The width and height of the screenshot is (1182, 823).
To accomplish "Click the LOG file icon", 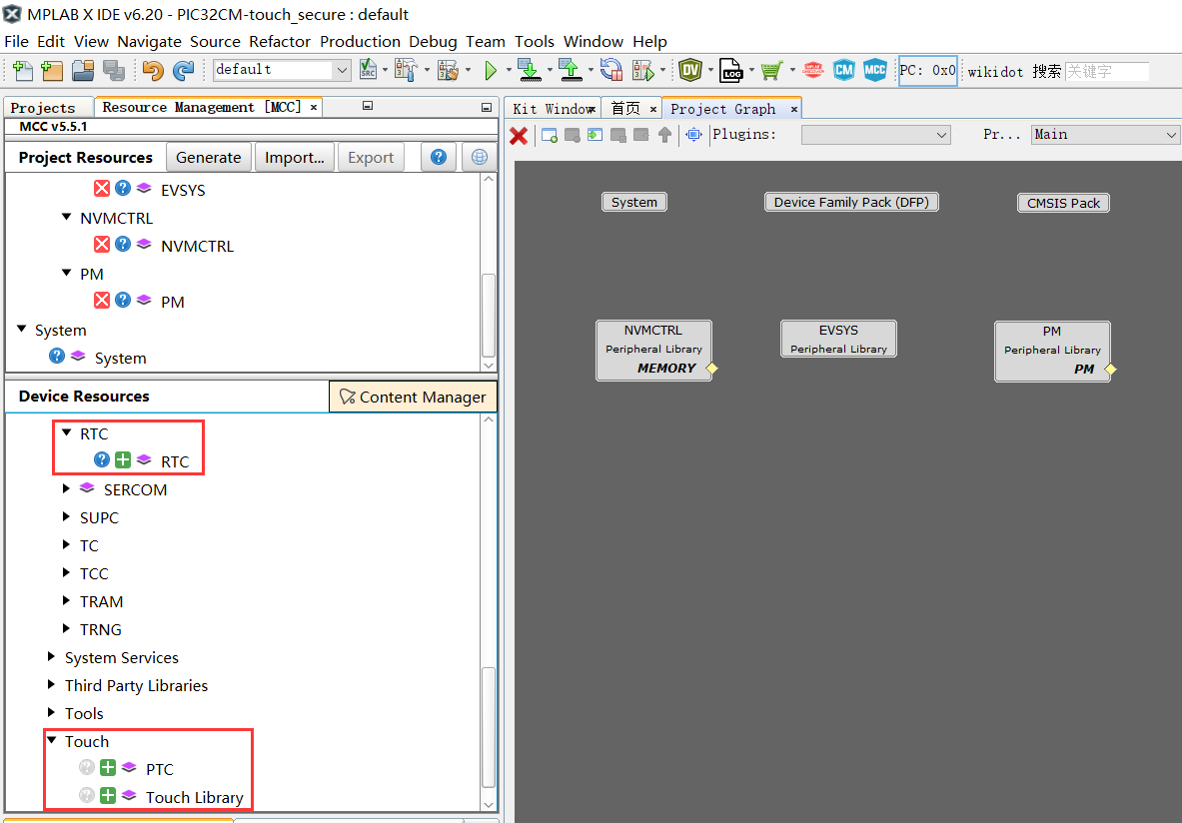I will click(730, 70).
